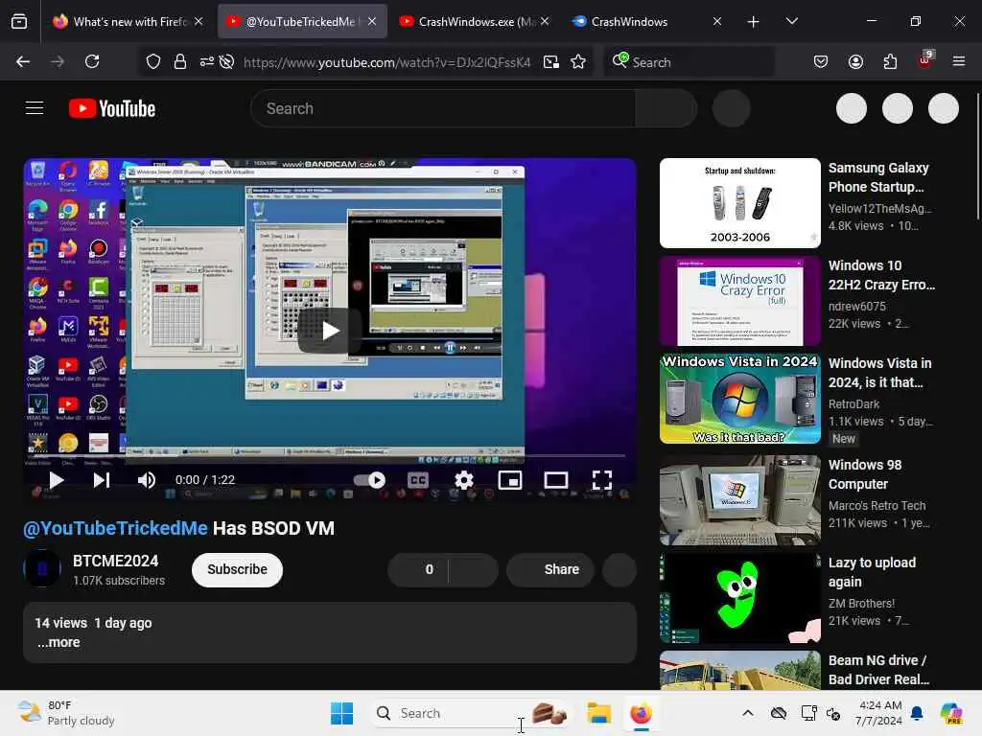This screenshot has width=982, height=736.
Task: Open Firefox application menu
Action: click(x=959, y=61)
